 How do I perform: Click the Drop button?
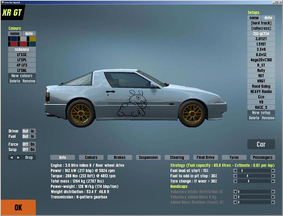coord(29,157)
